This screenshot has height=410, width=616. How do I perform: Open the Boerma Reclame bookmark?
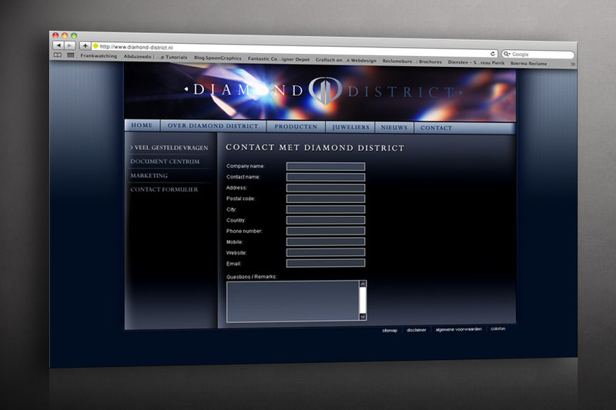(x=528, y=63)
